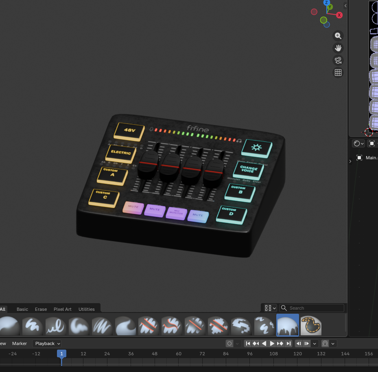
Task: Play the animation forward
Action: (x=272, y=343)
